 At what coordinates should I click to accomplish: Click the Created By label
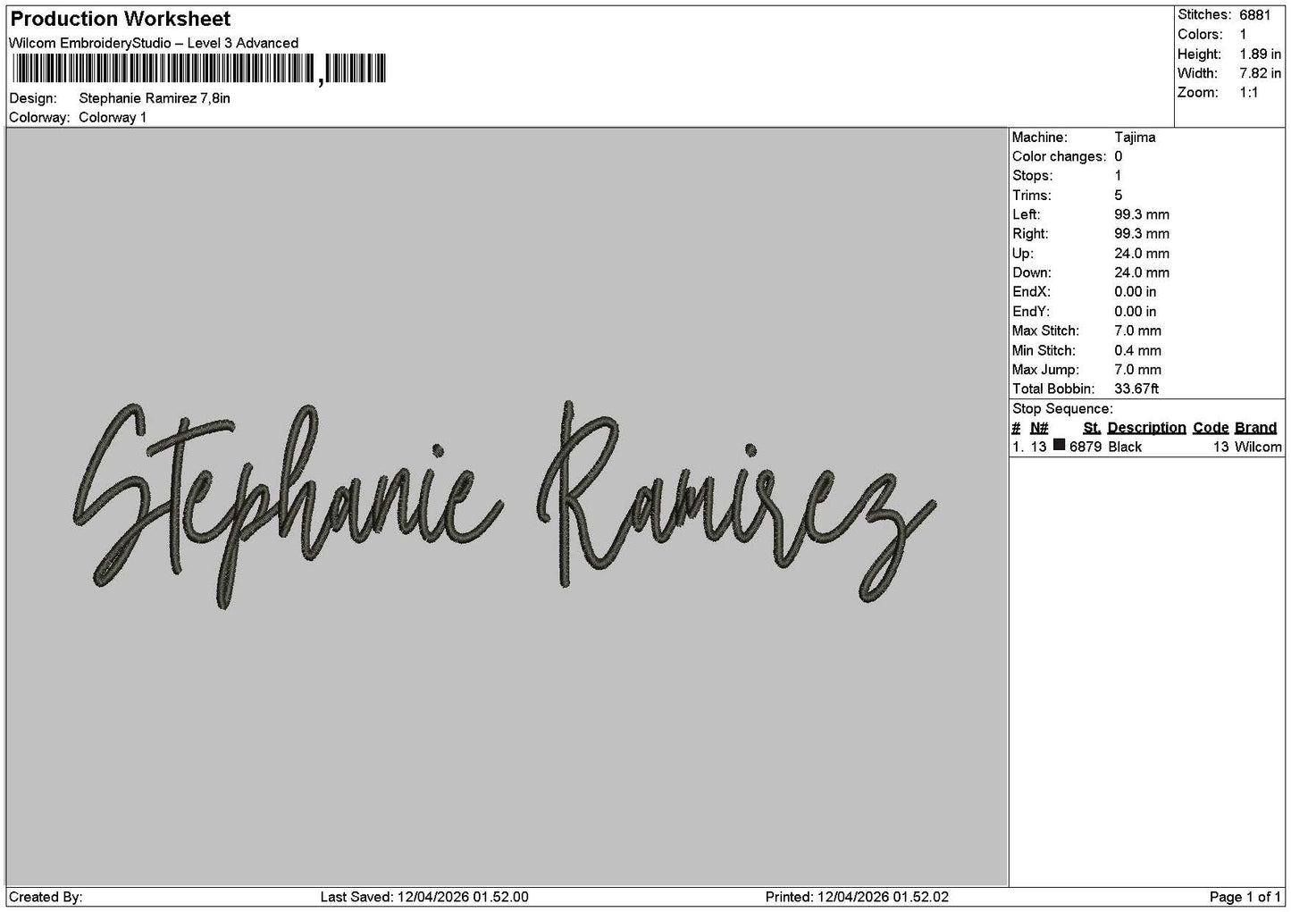(x=46, y=898)
